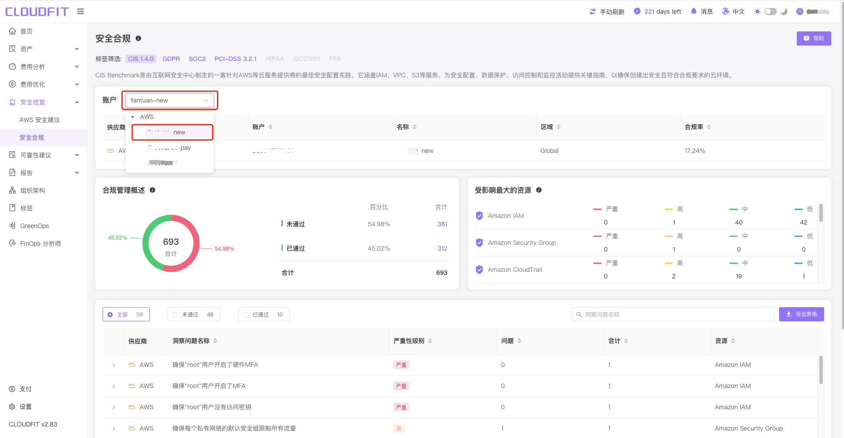Expand row 确保"root"用户开启了硬件MFA
844x438 pixels.
click(114, 365)
